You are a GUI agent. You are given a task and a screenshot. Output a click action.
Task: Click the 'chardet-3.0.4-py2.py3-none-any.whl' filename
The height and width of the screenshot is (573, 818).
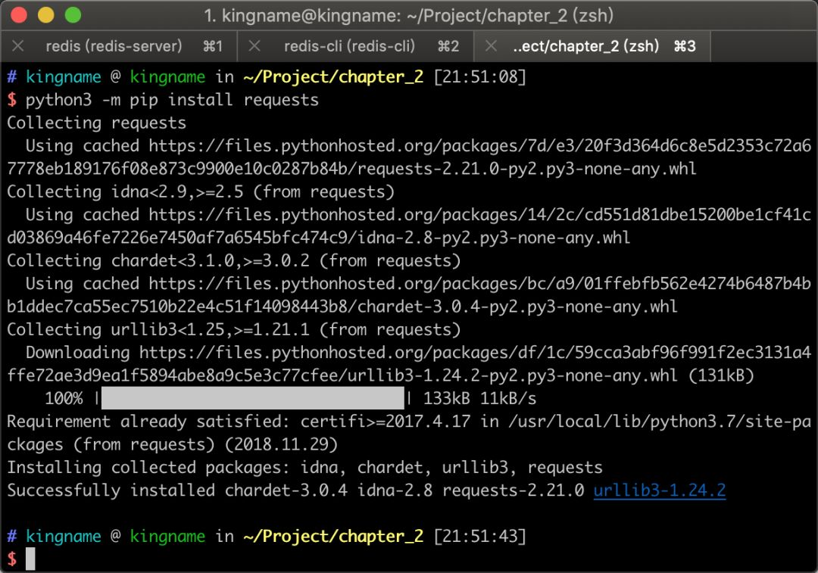(x=518, y=307)
